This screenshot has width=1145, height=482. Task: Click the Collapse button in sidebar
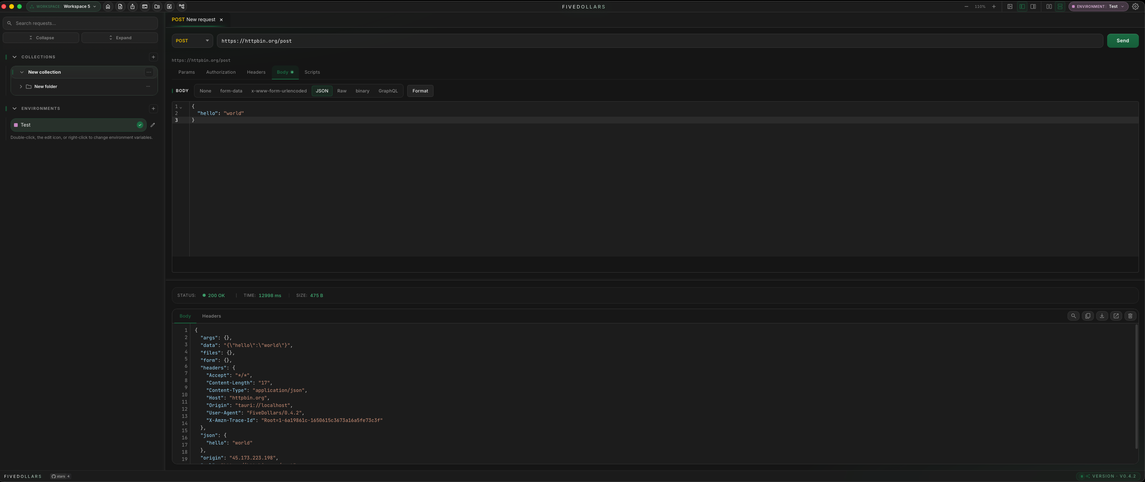(41, 38)
